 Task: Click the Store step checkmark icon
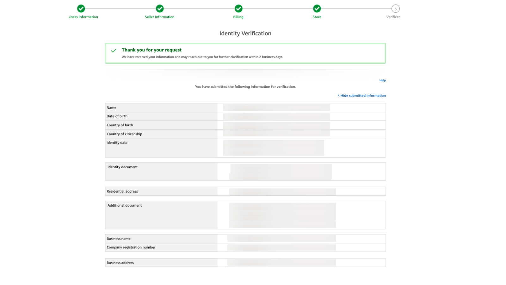tap(317, 9)
